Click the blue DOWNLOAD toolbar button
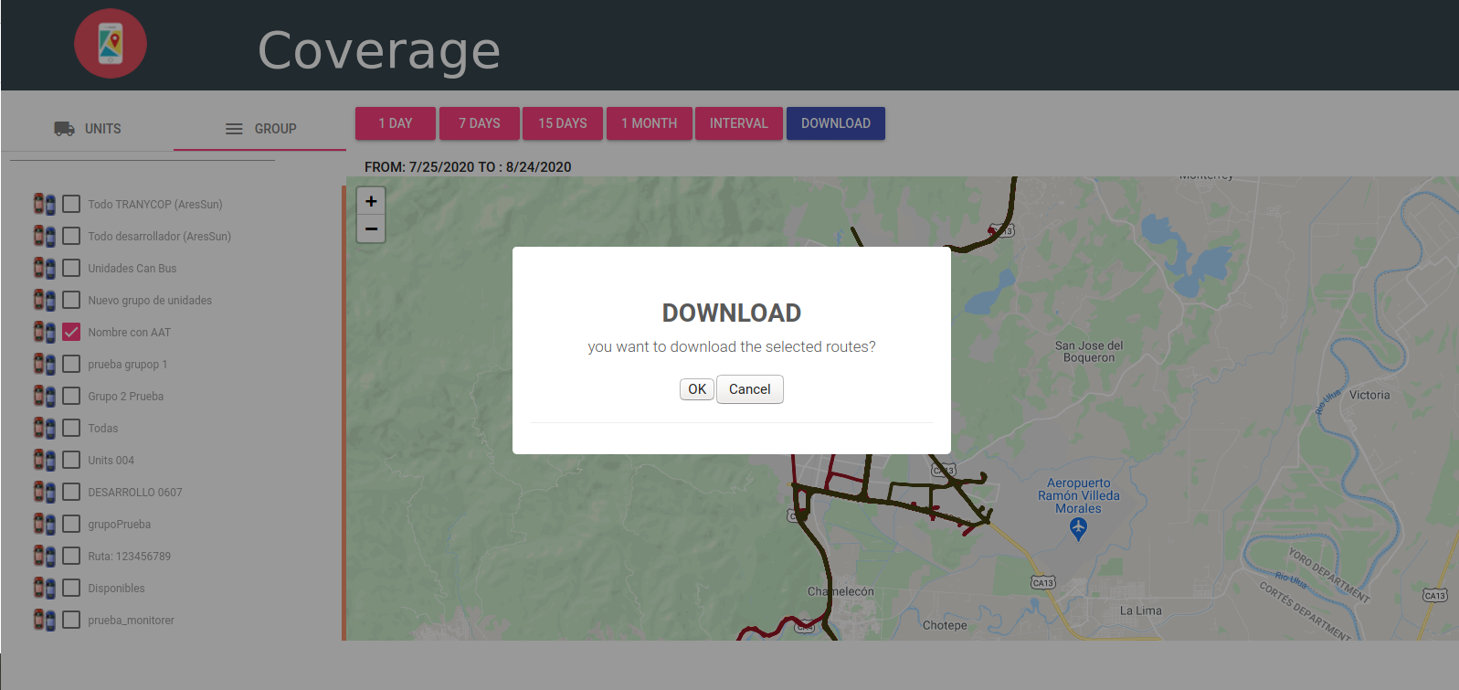1459x690 pixels. (836, 123)
